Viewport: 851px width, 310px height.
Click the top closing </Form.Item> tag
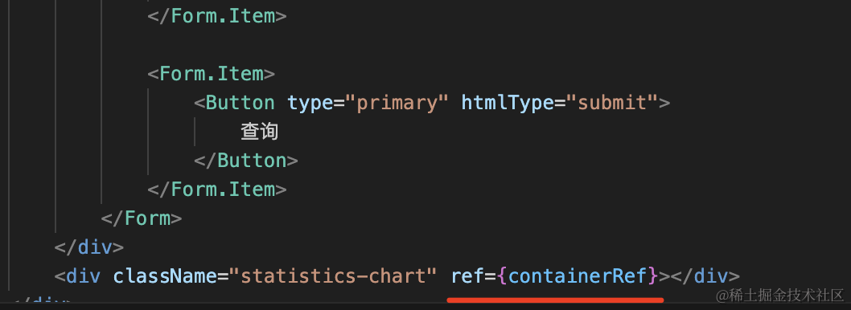tap(217, 16)
